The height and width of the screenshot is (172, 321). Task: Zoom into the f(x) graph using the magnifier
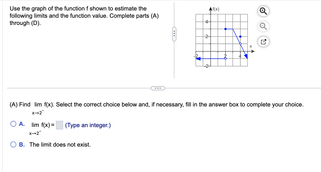point(263,11)
